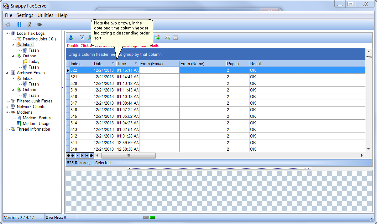Viewport: 377px width, 224px height.
Task: Collapse the local Outbox node arrow
Action: coord(13,56)
